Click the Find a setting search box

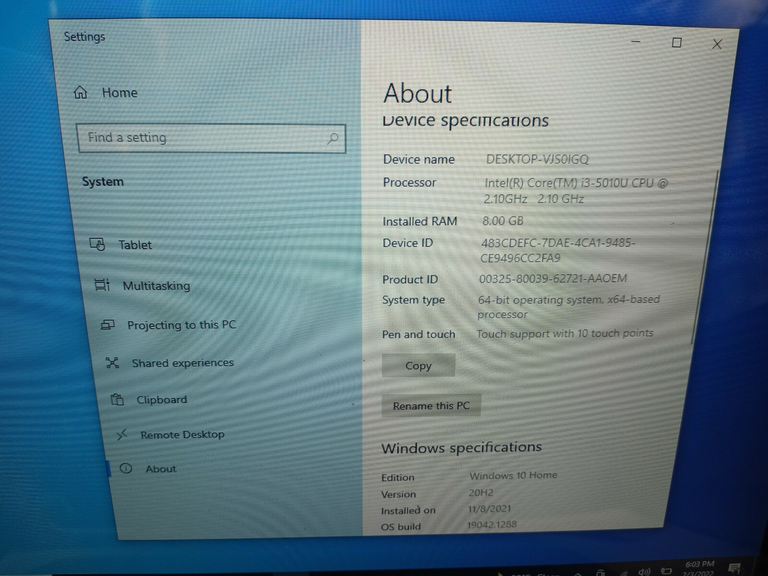[211, 138]
